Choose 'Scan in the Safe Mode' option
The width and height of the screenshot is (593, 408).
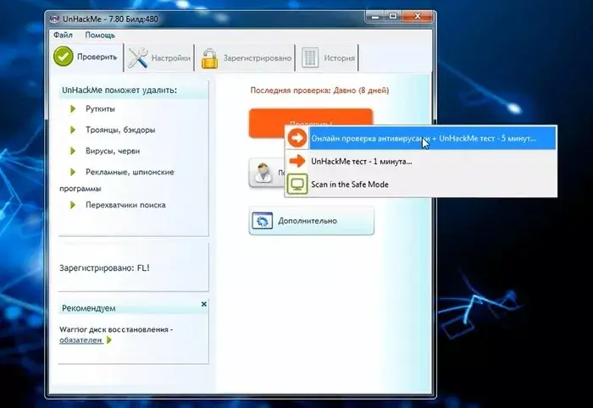[x=349, y=184]
